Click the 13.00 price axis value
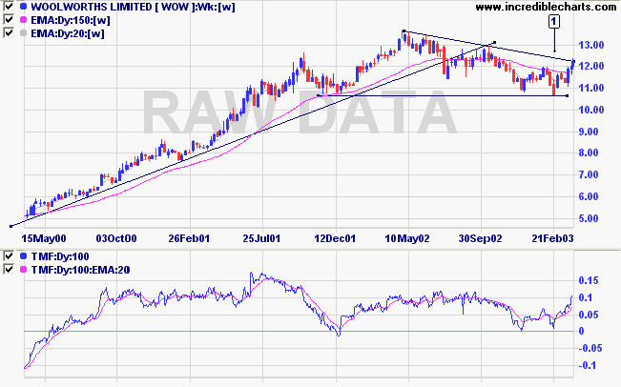Viewport: 621px width, 387px height. (x=591, y=45)
